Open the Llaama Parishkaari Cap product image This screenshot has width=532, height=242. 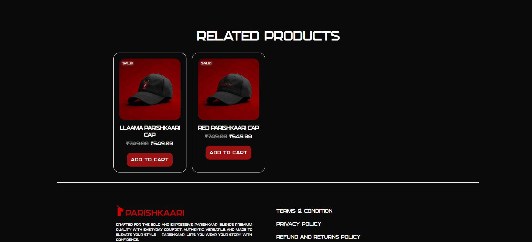(150, 89)
